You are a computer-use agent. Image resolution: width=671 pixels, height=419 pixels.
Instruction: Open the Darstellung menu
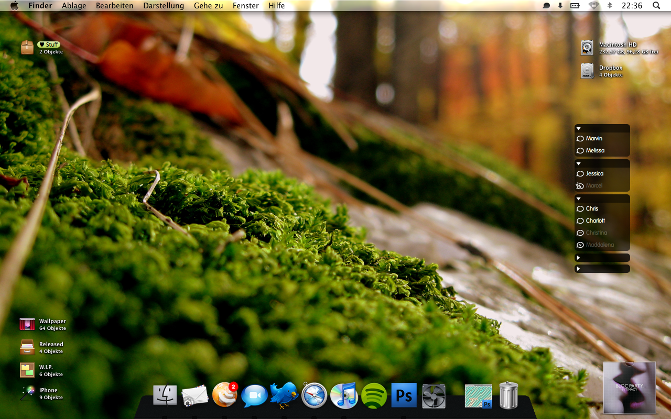[x=164, y=6]
